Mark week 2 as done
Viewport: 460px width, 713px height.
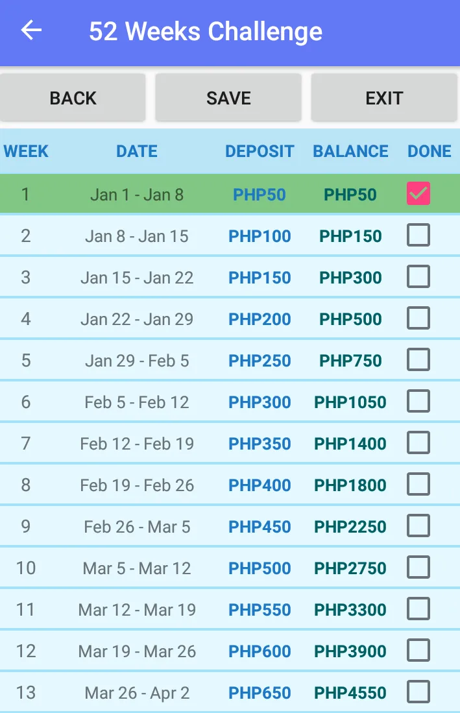point(418,235)
